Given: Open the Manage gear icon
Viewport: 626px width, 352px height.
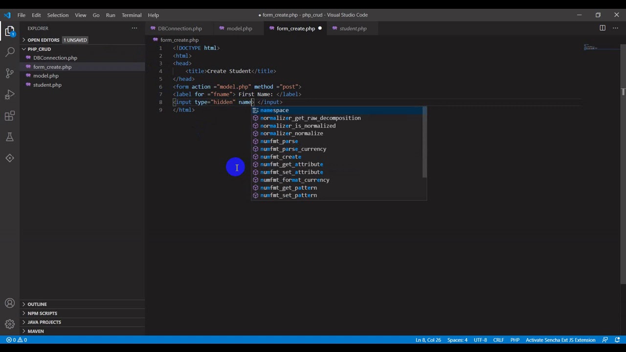Looking at the screenshot, I should click(x=10, y=324).
